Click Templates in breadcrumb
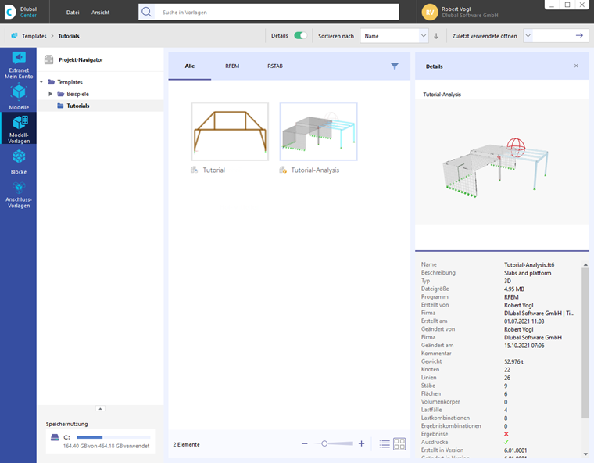Viewport: 594px width, 463px height. [x=34, y=36]
